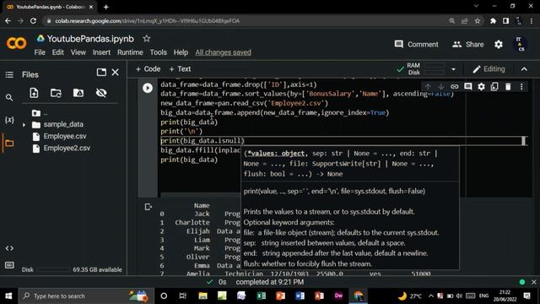The width and height of the screenshot is (540, 304).
Task: Select Employee2.csv file
Action: click(x=67, y=149)
